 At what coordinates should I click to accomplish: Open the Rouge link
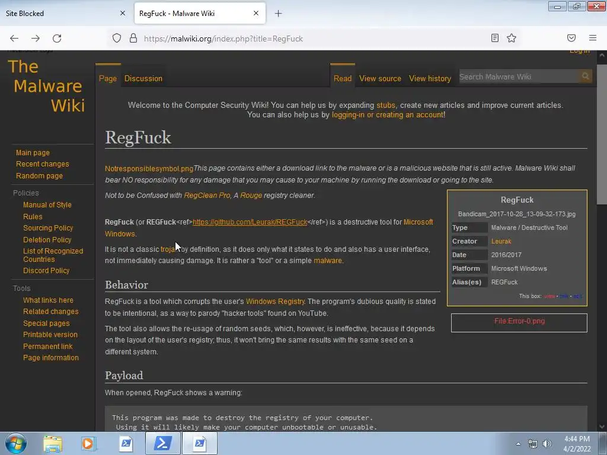[x=251, y=196]
